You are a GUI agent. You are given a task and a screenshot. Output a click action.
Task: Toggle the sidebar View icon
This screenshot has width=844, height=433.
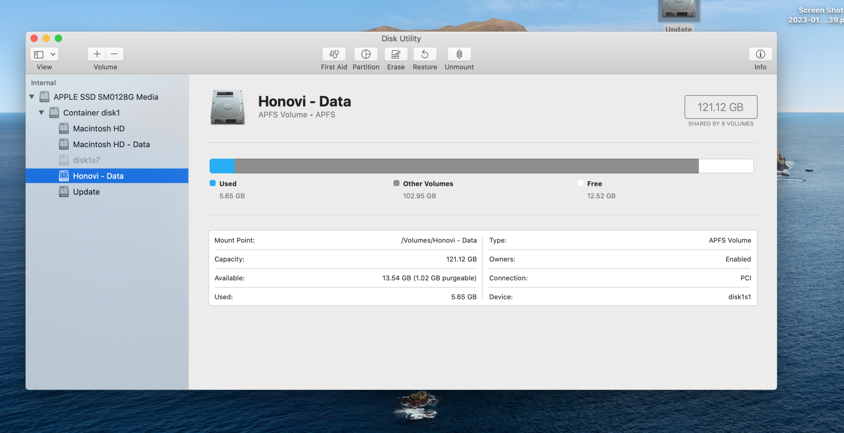click(39, 54)
